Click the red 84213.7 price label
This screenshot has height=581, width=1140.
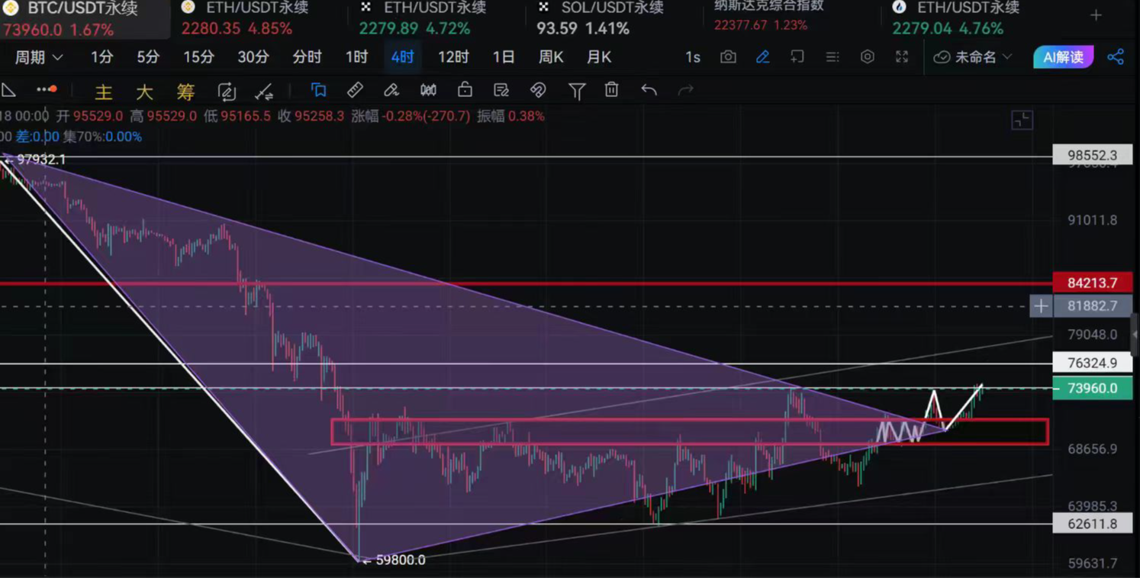1091,282
